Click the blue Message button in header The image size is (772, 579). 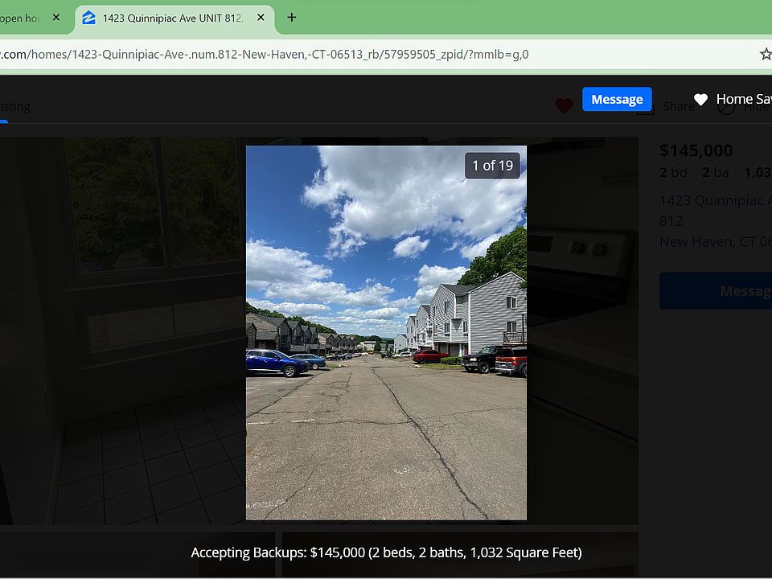(617, 99)
